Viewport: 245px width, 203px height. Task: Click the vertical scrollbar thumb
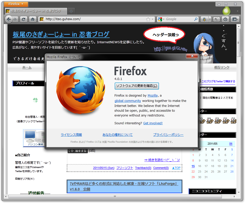click(239, 43)
